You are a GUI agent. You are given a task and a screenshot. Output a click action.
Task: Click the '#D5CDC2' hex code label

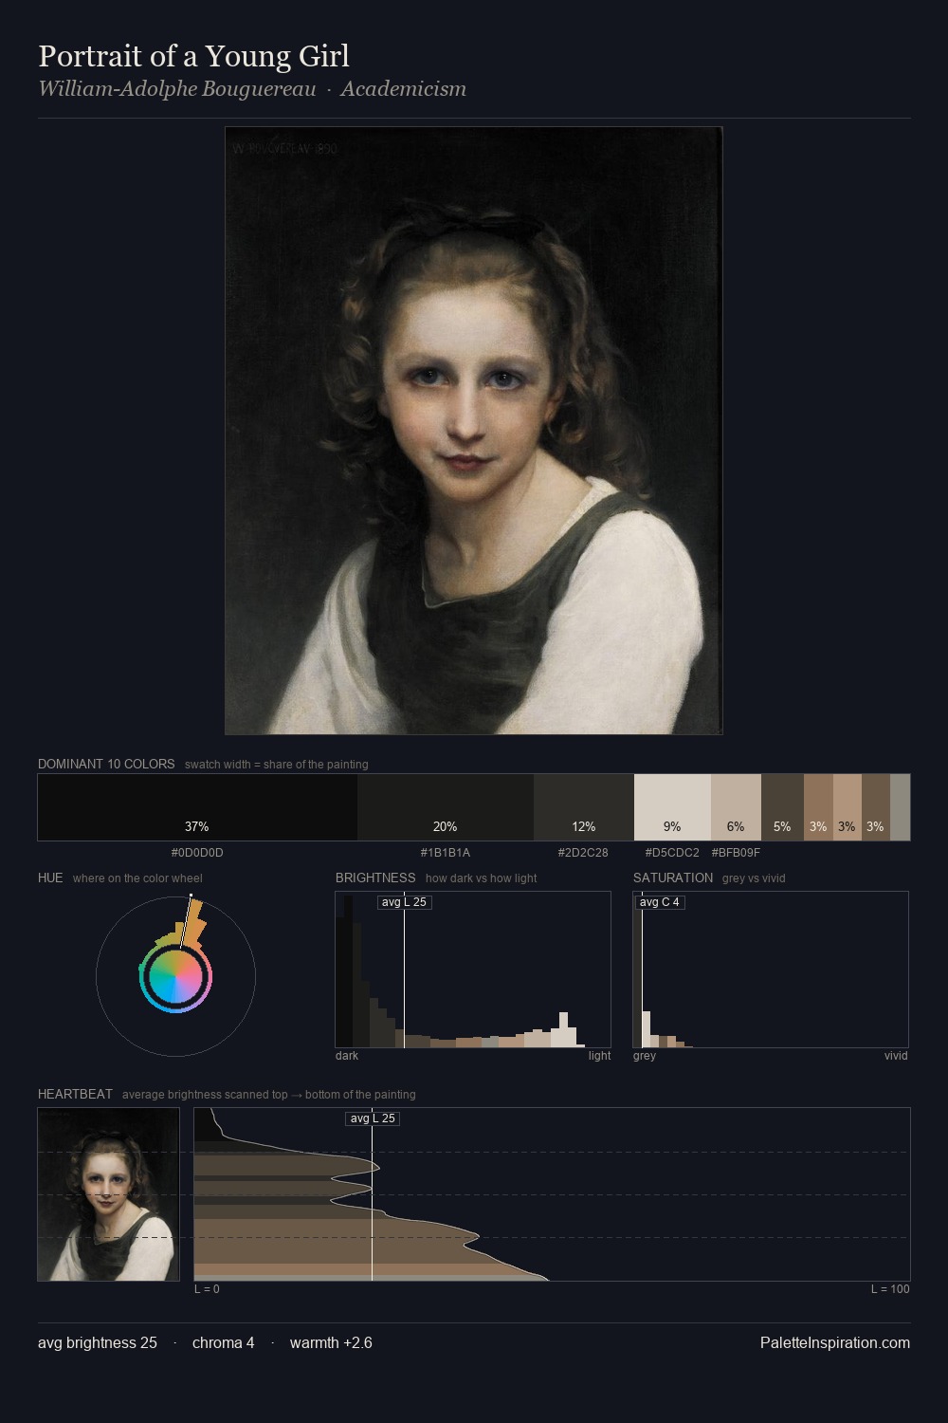[672, 853]
